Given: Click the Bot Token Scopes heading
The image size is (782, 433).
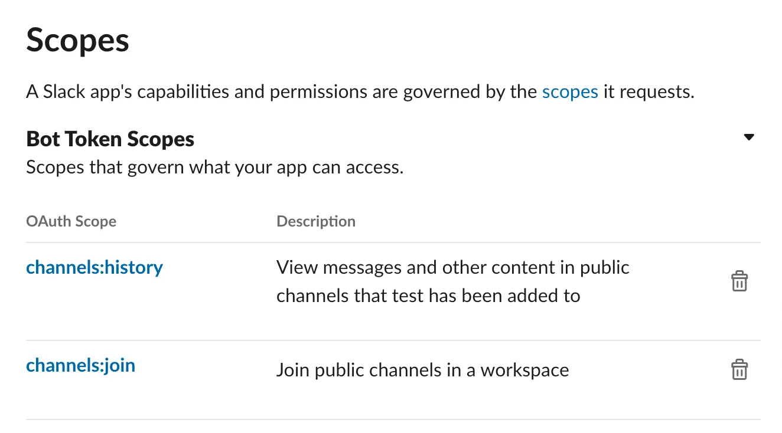Looking at the screenshot, I should 110,139.
